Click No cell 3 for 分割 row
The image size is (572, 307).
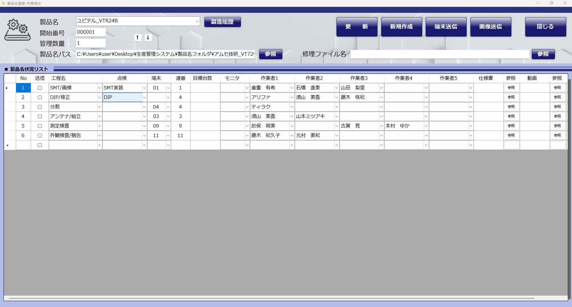[x=23, y=107]
